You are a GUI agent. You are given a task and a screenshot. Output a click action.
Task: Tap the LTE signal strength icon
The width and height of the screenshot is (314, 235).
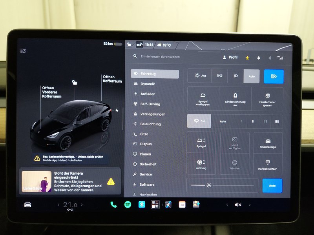(280, 58)
